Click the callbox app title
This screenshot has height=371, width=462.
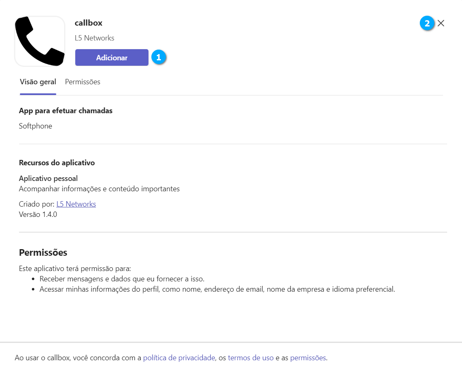(x=89, y=23)
